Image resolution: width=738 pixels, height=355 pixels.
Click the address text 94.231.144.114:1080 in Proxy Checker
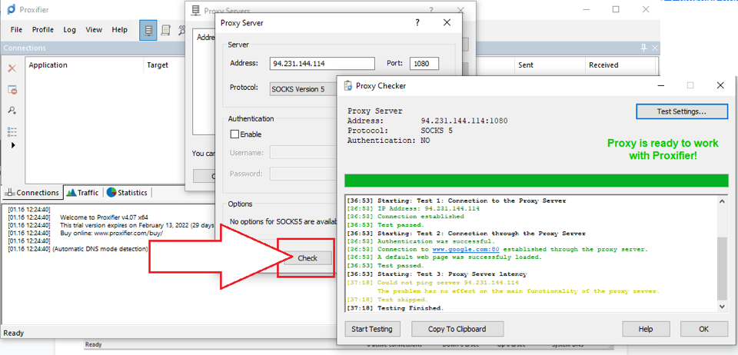464,121
